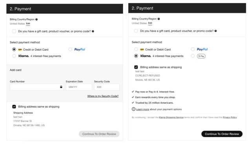Uncheck right Billing address same as shipping
This screenshot has height=148, width=251.
coord(136,67)
